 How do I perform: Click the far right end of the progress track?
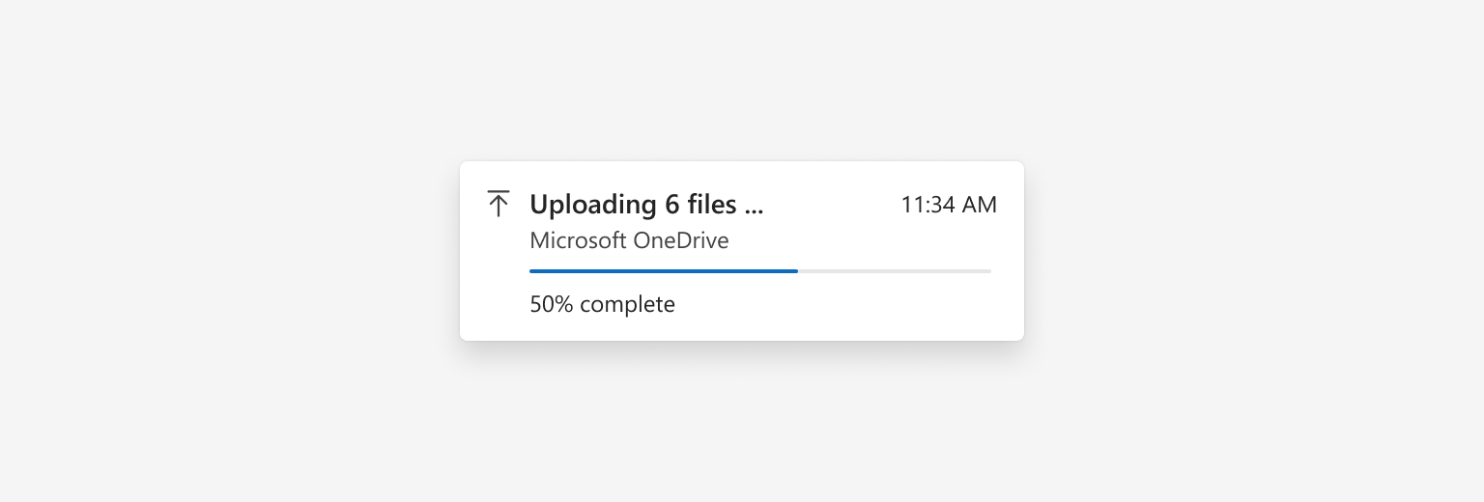pyautogui.click(x=988, y=271)
